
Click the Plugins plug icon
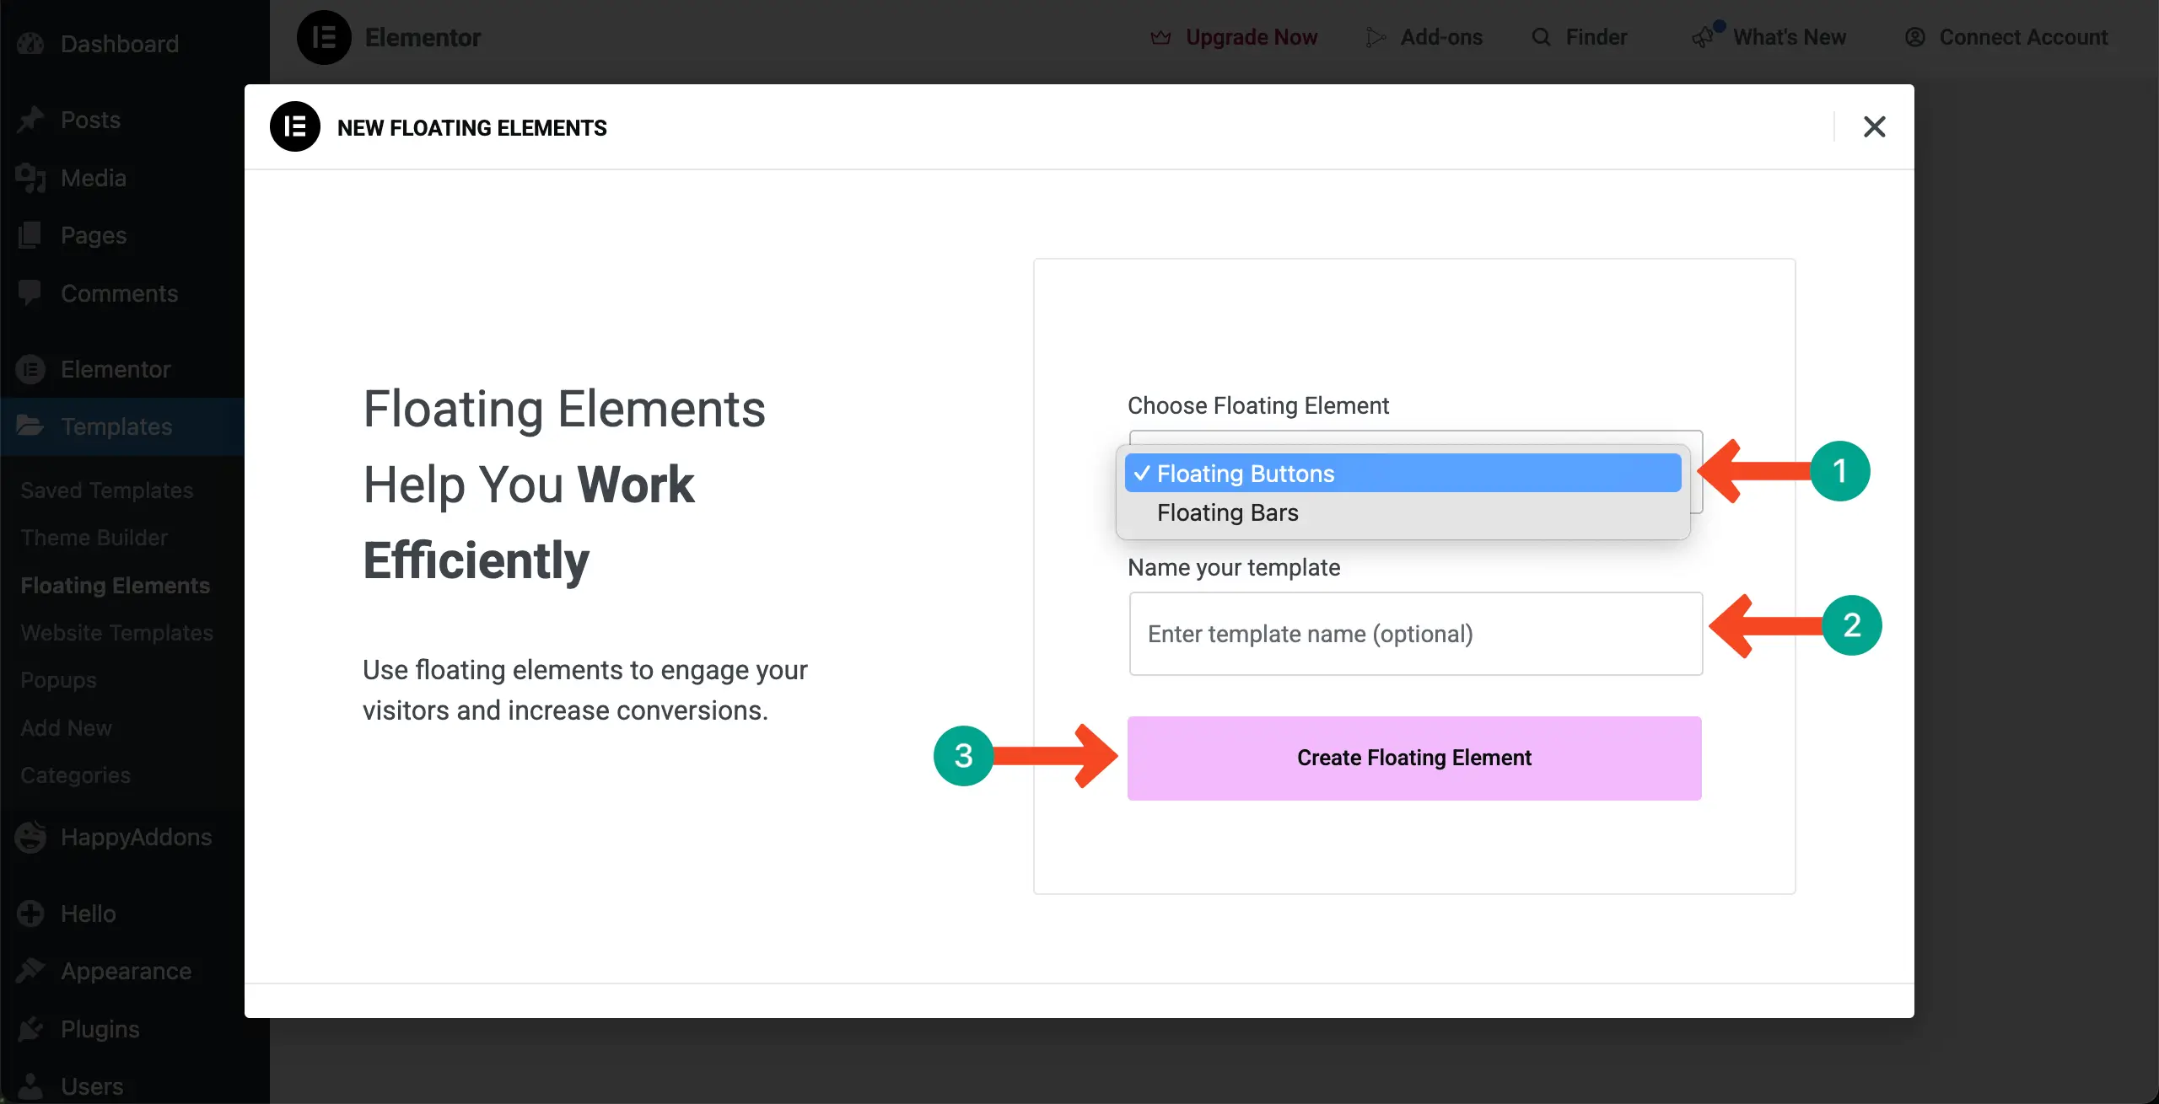(30, 1029)
